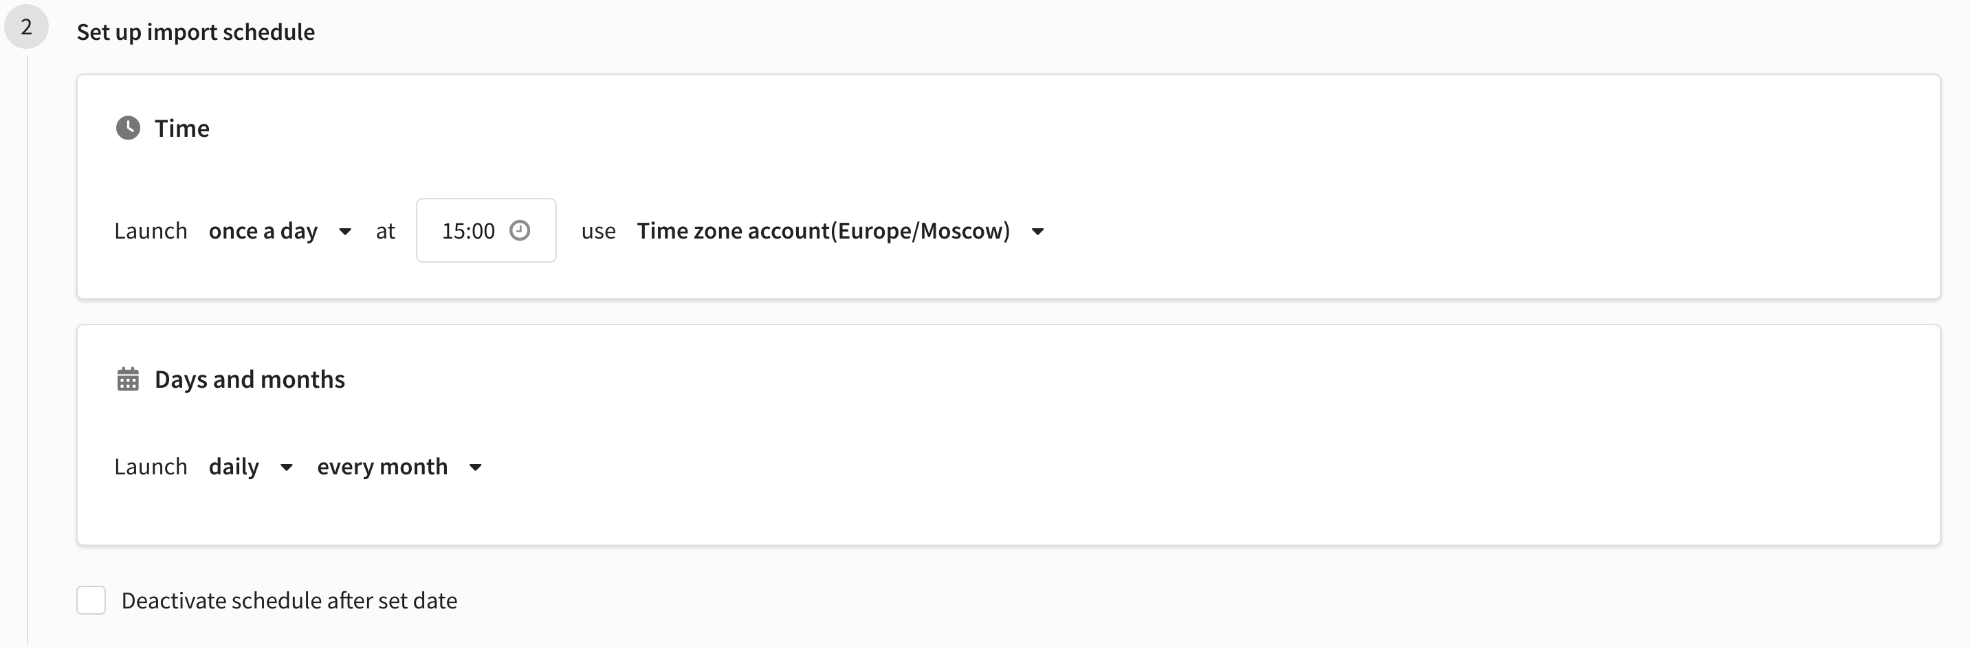Click the Time section title
Viewport: 1971px width, 649px height.
182,128
